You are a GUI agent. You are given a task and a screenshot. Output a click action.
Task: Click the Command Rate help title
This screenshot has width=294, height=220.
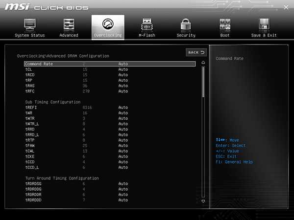pos(229,59)
